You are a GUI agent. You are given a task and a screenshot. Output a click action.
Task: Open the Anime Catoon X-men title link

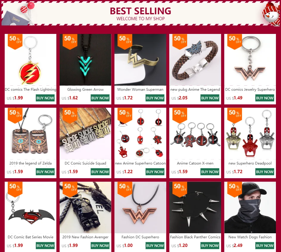(x=195, y=163)
